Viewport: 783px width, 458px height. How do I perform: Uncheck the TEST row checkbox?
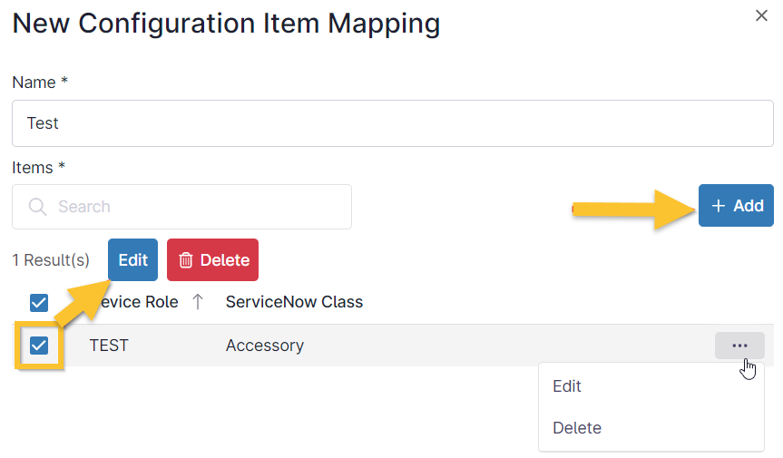click(39, 346)
